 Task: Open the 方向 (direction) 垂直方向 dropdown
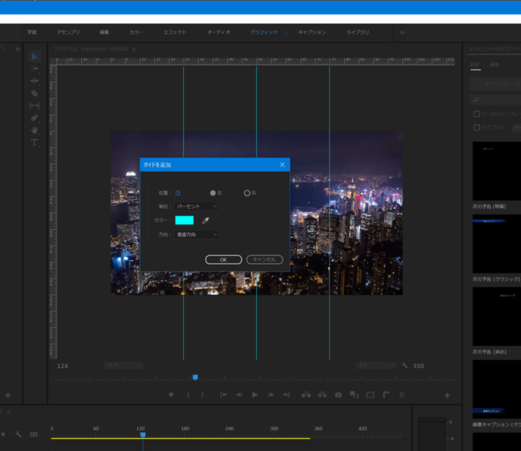click(x=197, y=235)
